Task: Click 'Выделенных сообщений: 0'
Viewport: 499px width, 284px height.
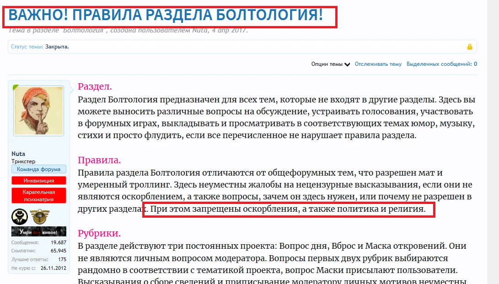Action: click(440, 64)
